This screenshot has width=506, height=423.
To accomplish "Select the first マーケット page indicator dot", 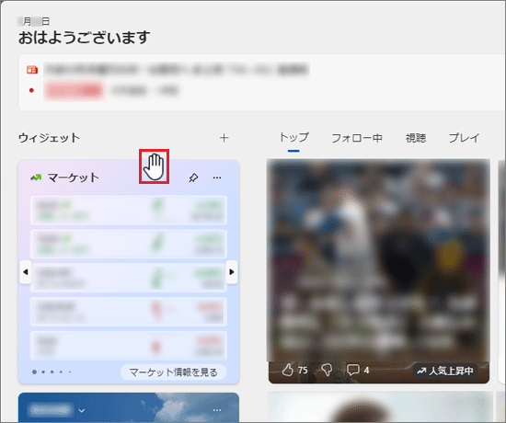I will [34, 372].
